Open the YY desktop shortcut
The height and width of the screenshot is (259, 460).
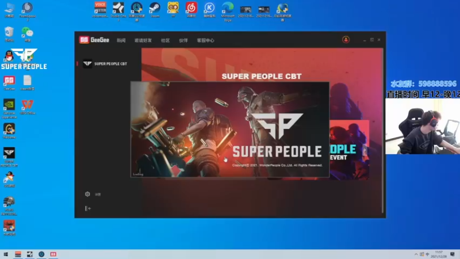173,10
